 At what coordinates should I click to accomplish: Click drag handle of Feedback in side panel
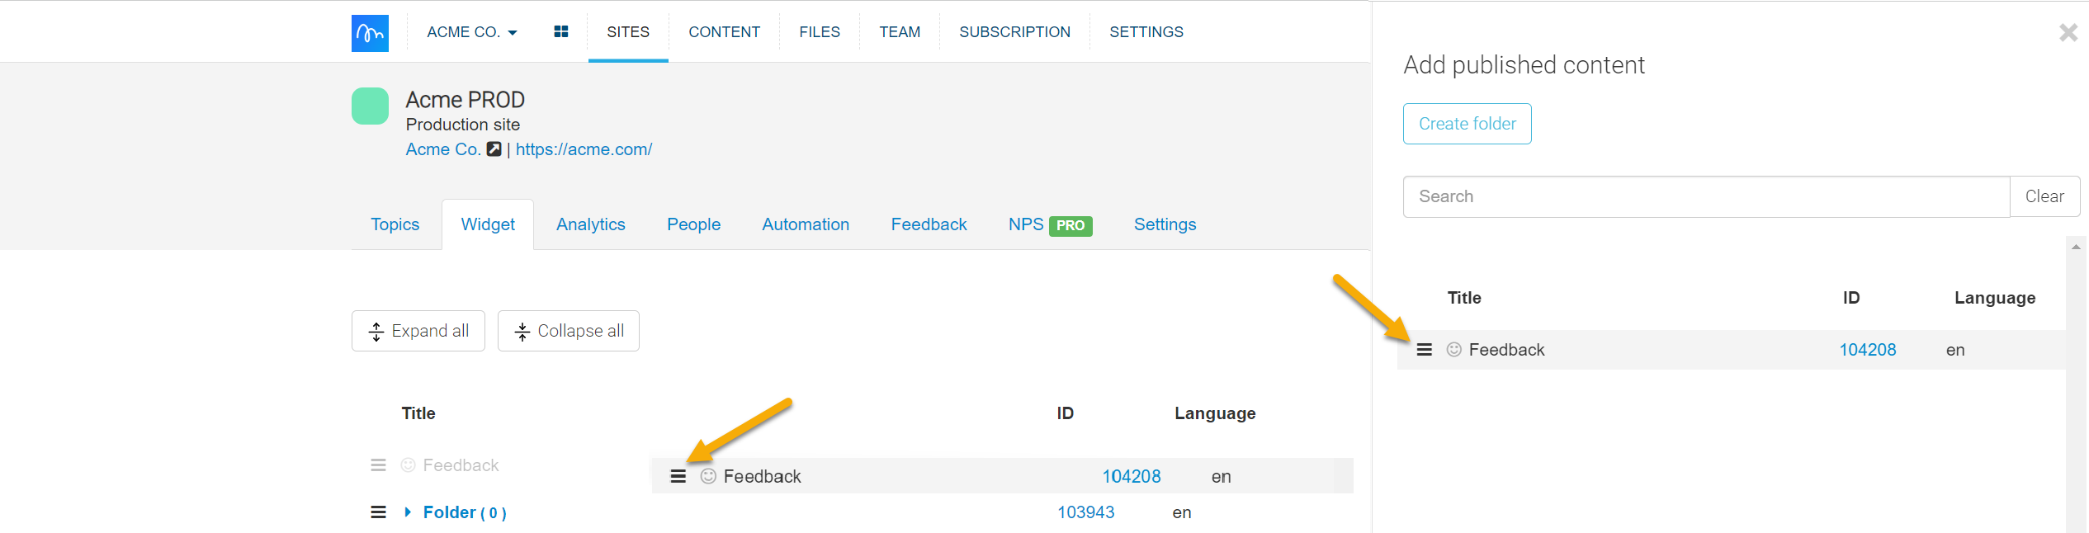click(x=1424, y=350)
